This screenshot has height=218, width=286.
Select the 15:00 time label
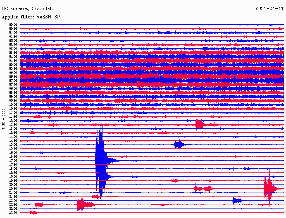13,144
